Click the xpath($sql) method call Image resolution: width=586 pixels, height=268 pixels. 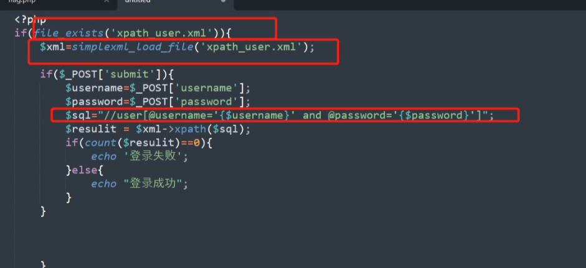coord(212,129)
